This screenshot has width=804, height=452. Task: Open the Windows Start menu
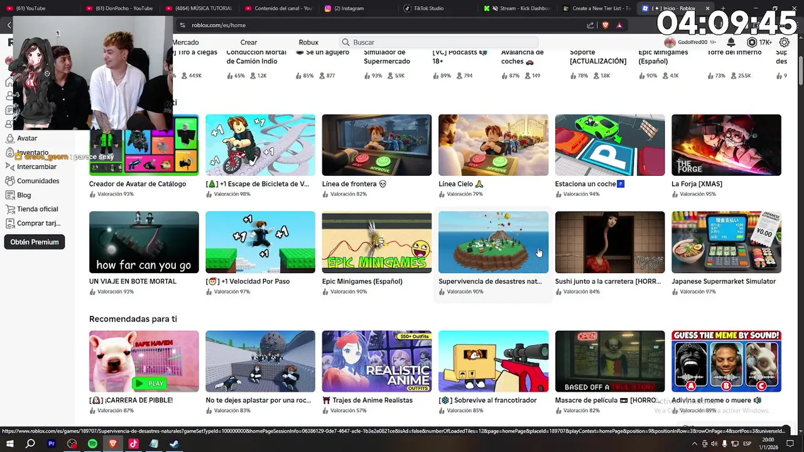(x=10, y=444)
